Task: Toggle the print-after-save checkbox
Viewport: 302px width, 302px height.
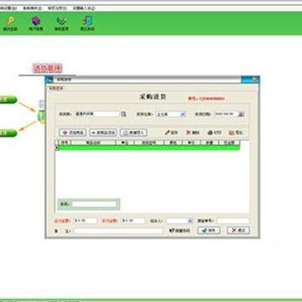Action: click(172, 231)
